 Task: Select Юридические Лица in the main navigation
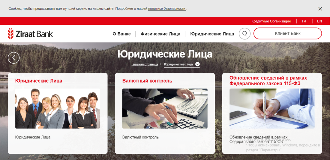pyautogui.click(x=212, y=34)
